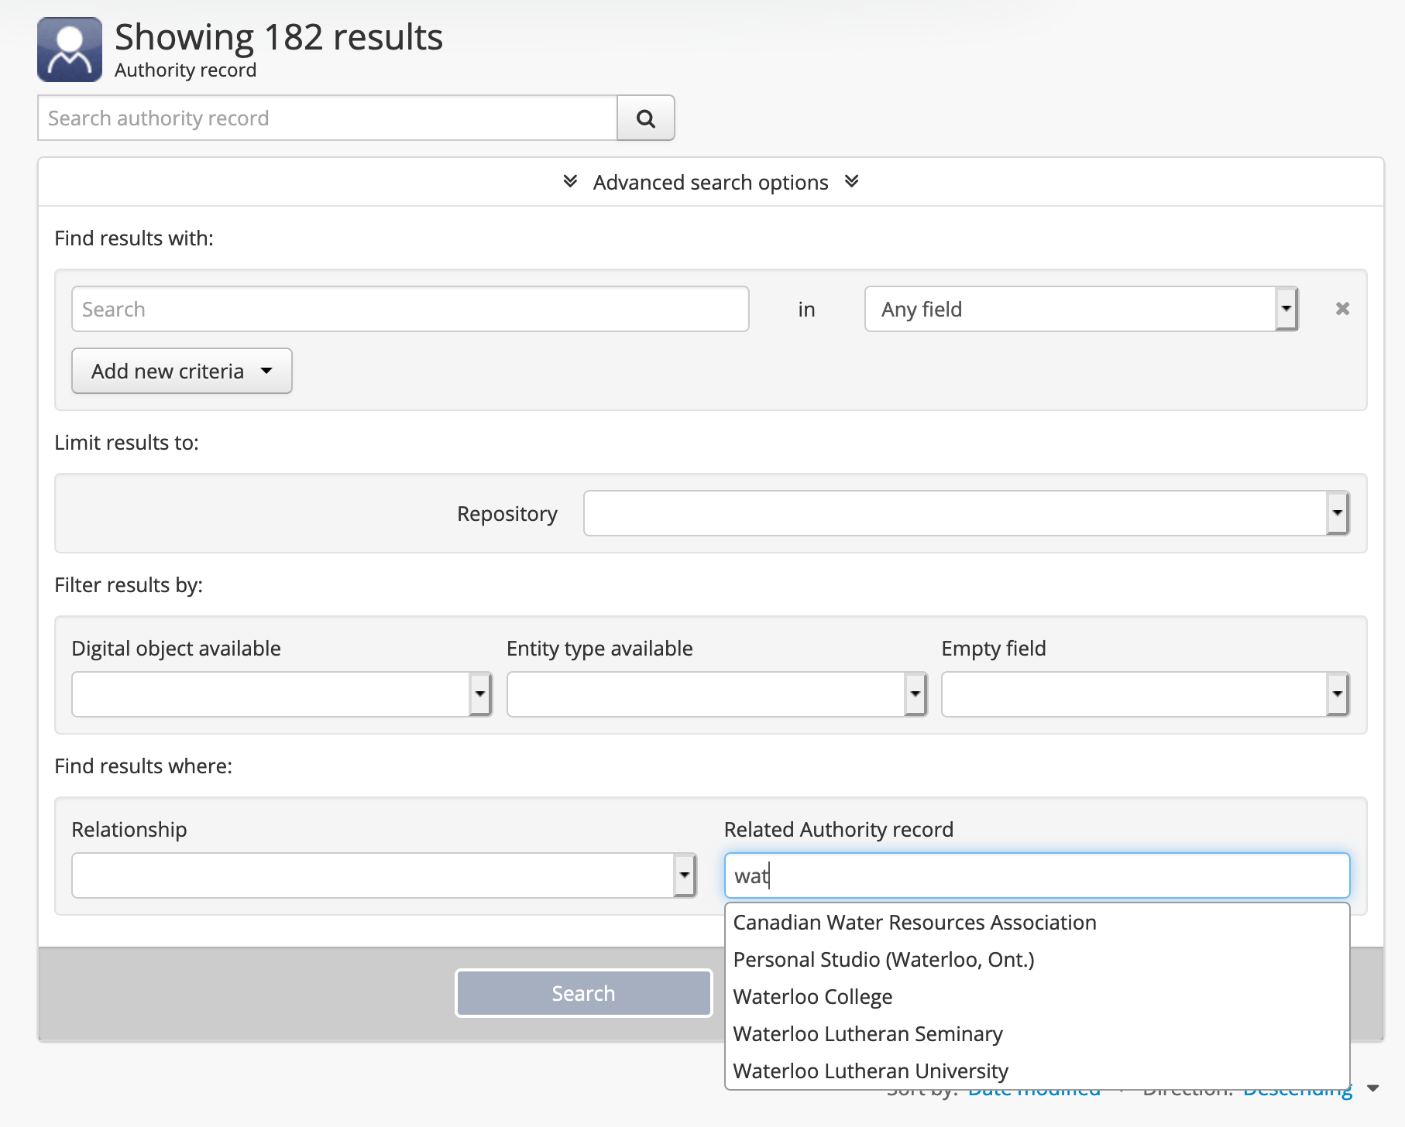Open the Add new criteria dropdown
The width and height of the screenshot is (1405, 1127).
pyautogui.click(x=181, y=371)
